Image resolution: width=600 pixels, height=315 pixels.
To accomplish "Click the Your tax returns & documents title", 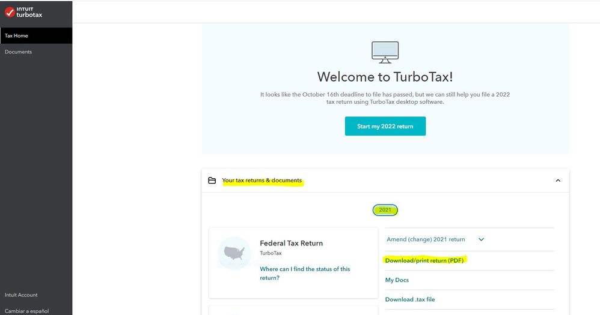I will [x=262, y=180].
